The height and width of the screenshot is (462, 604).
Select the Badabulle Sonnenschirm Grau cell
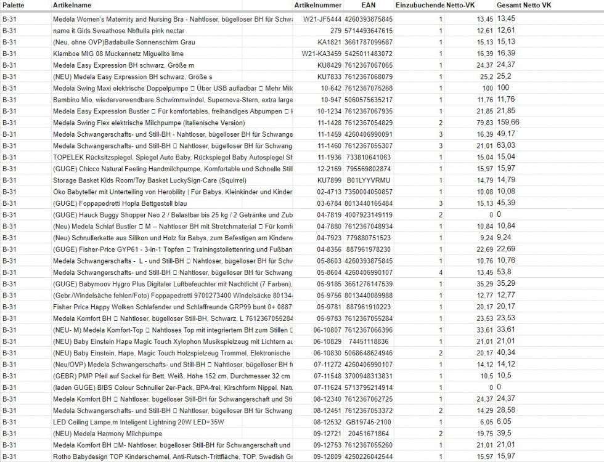[124, 43]
